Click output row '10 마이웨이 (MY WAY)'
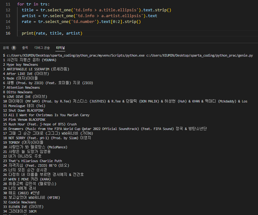 (125, 101)
